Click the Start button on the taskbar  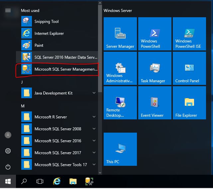pos(8,181)
